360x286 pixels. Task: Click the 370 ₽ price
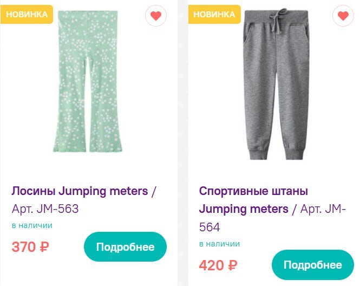click(30, 247)
